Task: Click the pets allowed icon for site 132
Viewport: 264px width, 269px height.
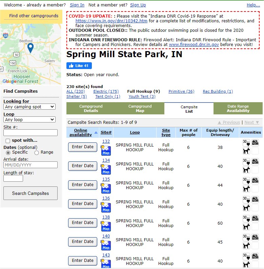Action: point(246,151)
